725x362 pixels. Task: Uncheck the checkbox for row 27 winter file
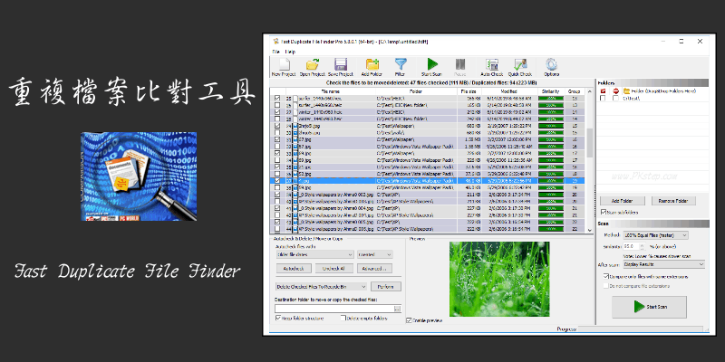(x=277, y=111)
